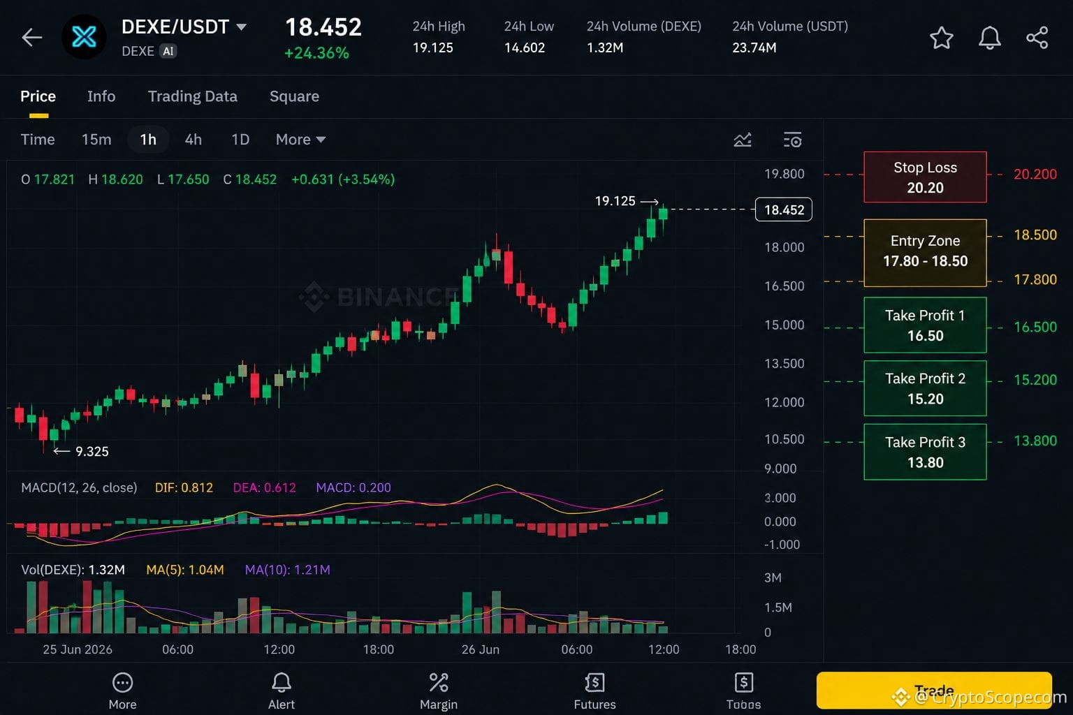The height and width of the screenshot is (715, 1073).
Task: Select the Time chart mode
Action: [x=38, y=140]
